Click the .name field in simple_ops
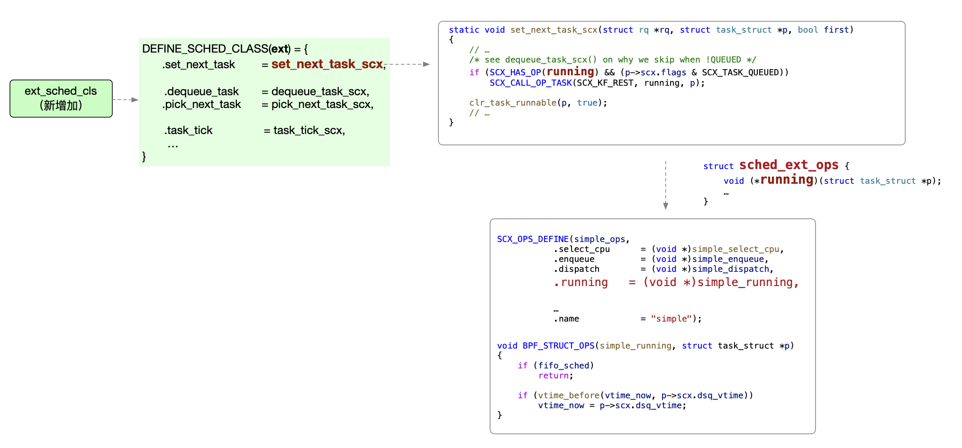The height and width of the screenshot is (448, 962). coord(566,319)
